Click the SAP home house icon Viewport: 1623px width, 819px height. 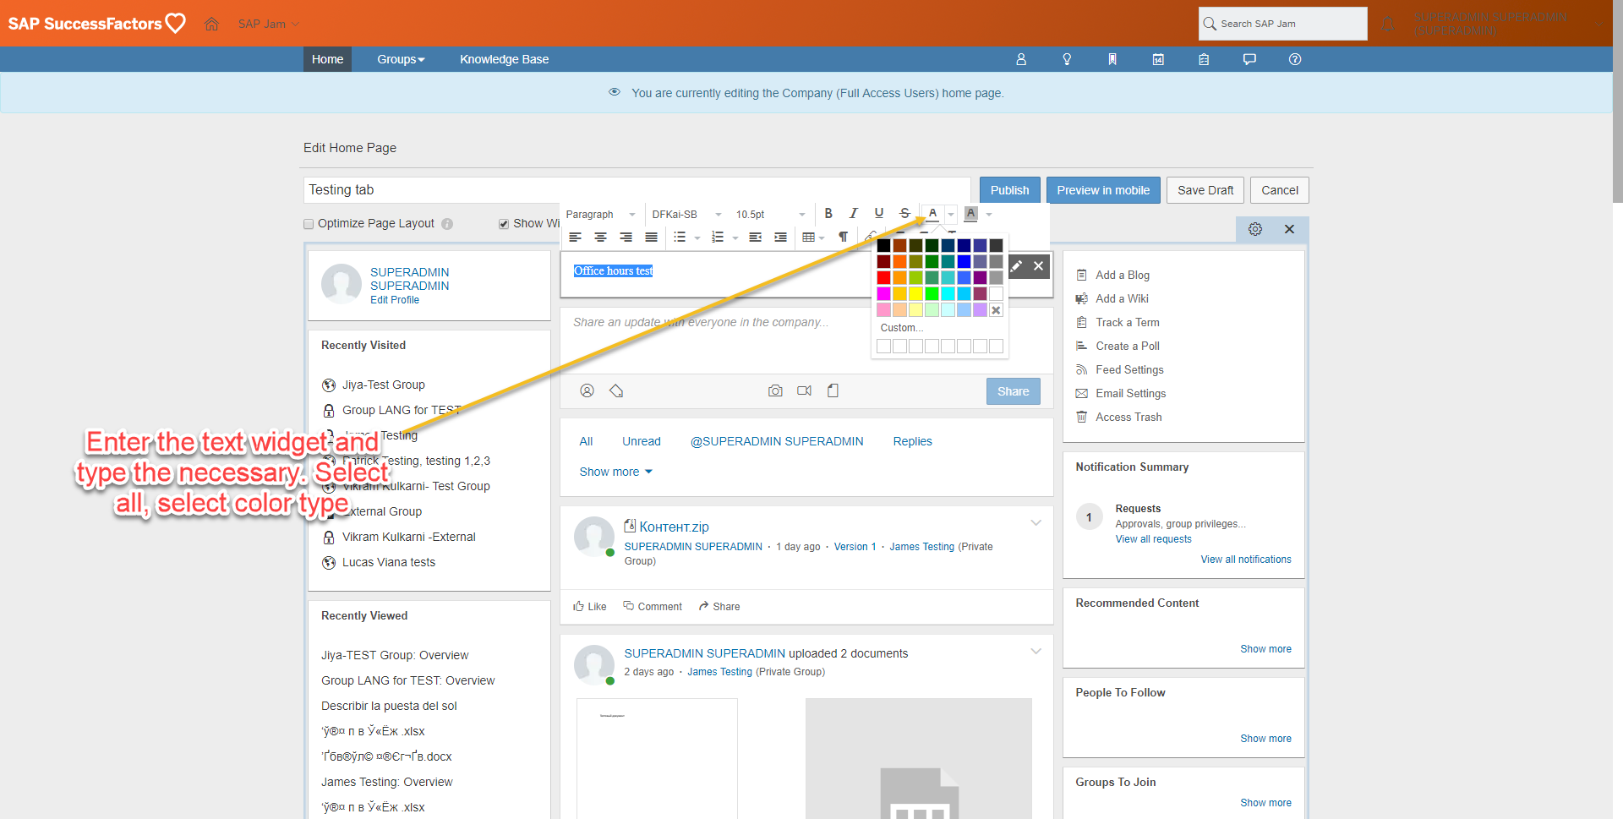point(212,24)
